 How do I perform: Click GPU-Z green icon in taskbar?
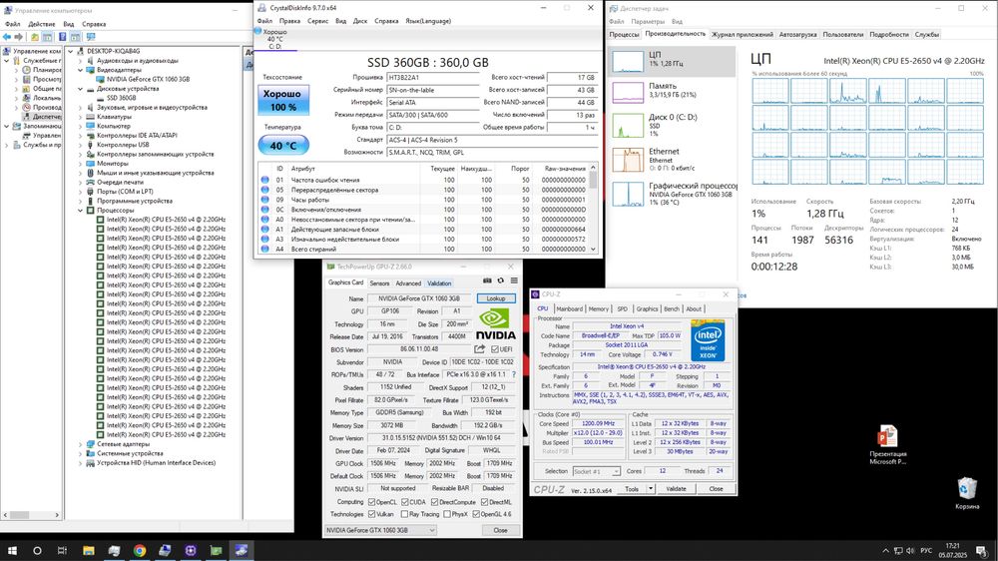click(x=216, y=550)
